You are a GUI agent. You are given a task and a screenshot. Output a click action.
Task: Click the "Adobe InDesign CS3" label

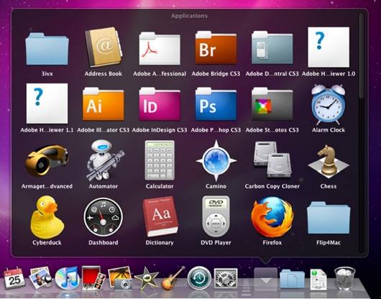[160, 130]
